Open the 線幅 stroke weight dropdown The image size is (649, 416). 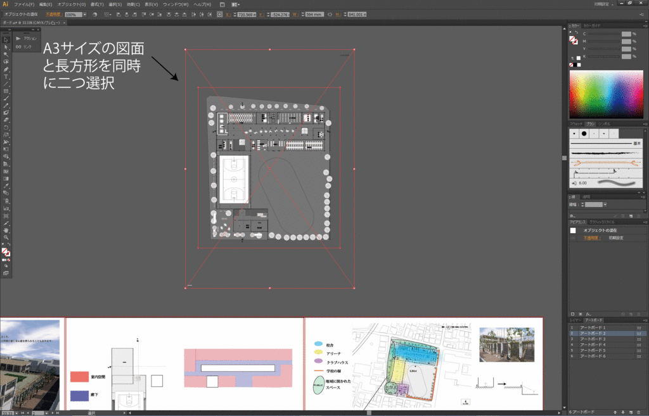pos(605,205)
